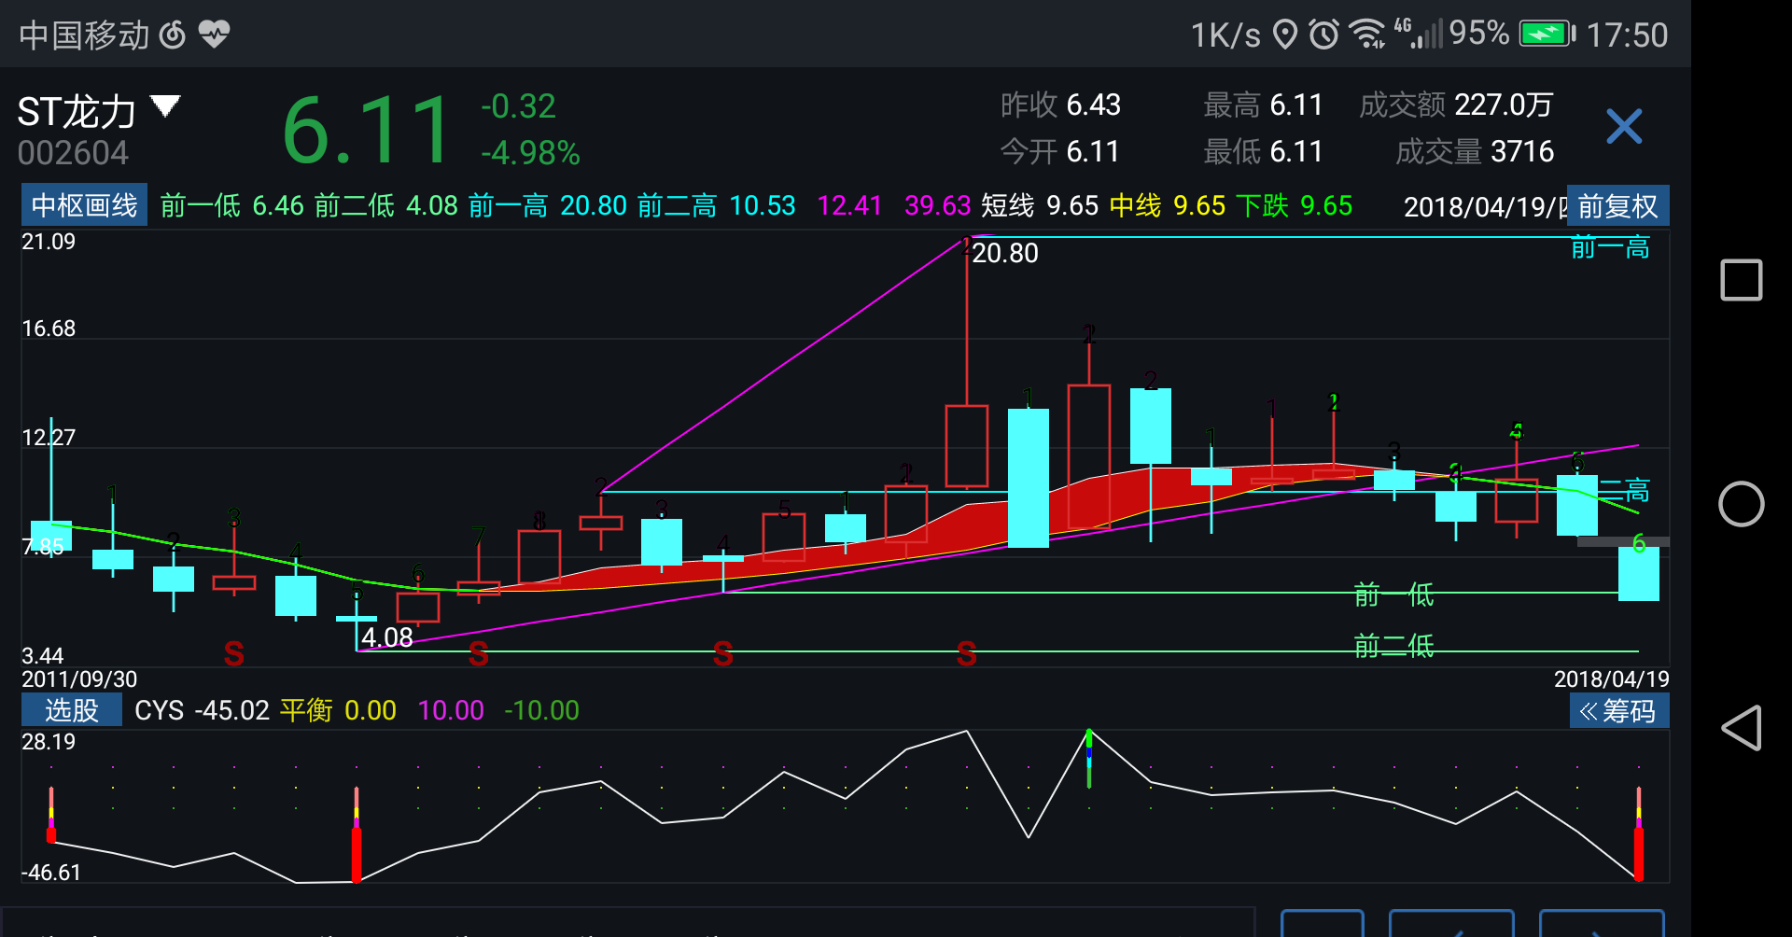
Task: Tap the battery icon in status bar
Action: coord(1547,35)
